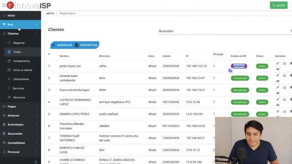Click the Ubicaciones map pin icon
The height and width of the screenshot is (164, 292).
(x=9, y=79)
